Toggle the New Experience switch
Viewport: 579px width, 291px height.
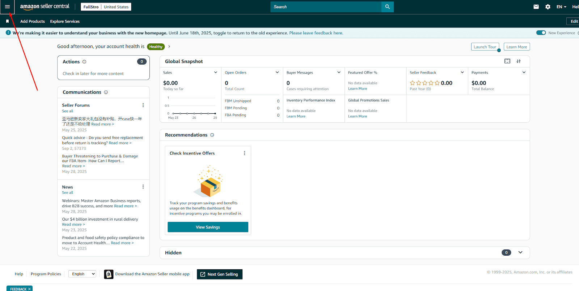(x=541, y=33)
